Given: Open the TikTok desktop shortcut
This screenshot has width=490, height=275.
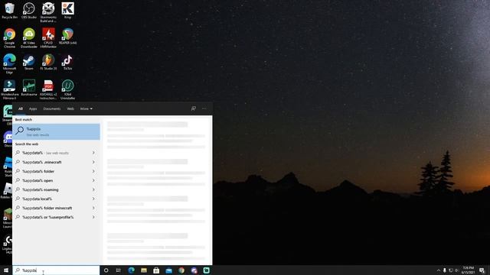Looking at the screenshot, I should coord(68,62).
